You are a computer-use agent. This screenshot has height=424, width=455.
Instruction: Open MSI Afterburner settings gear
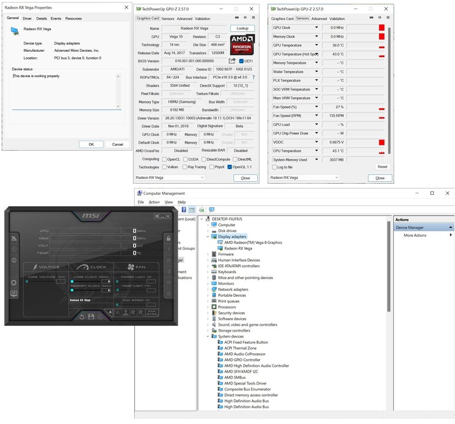(14, 282)
